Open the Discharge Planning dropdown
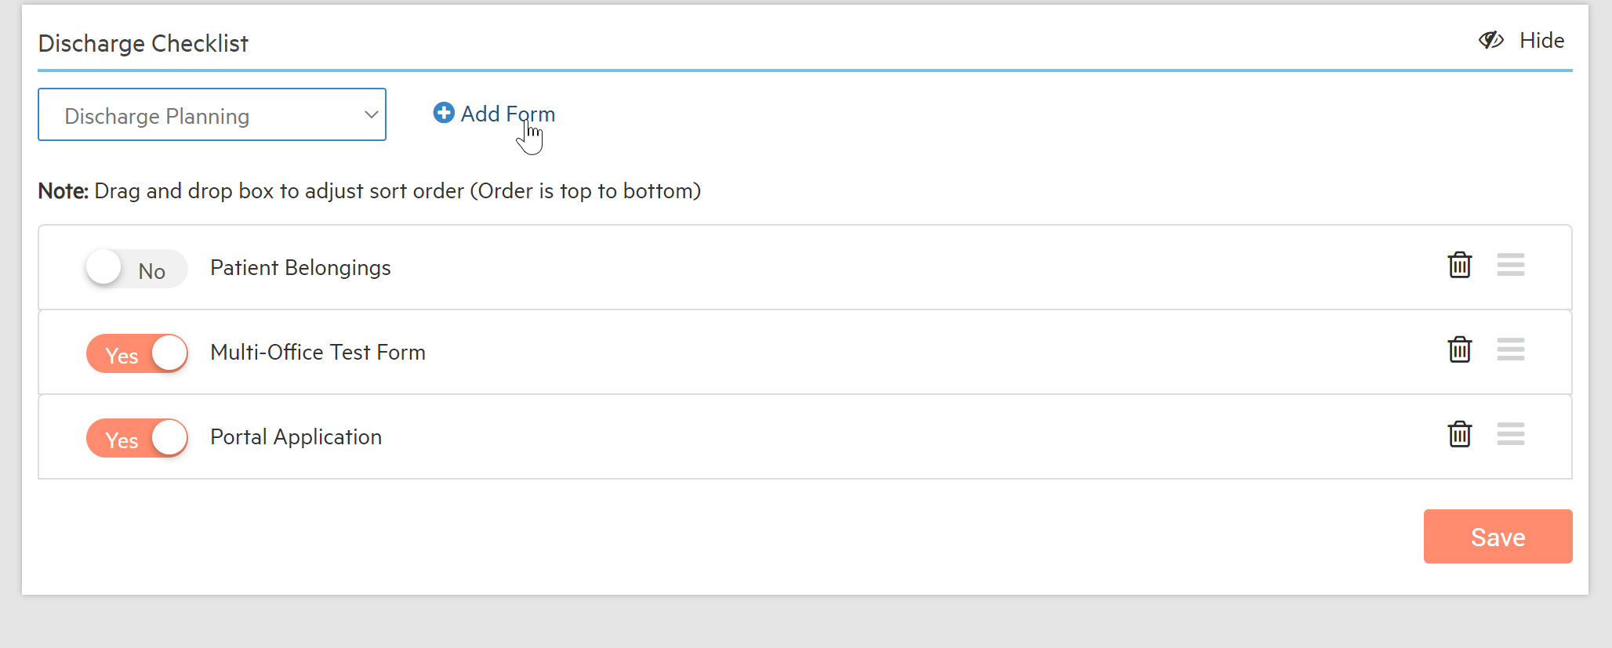Viewport: 1612px width, 648px height. pos(212,115)
